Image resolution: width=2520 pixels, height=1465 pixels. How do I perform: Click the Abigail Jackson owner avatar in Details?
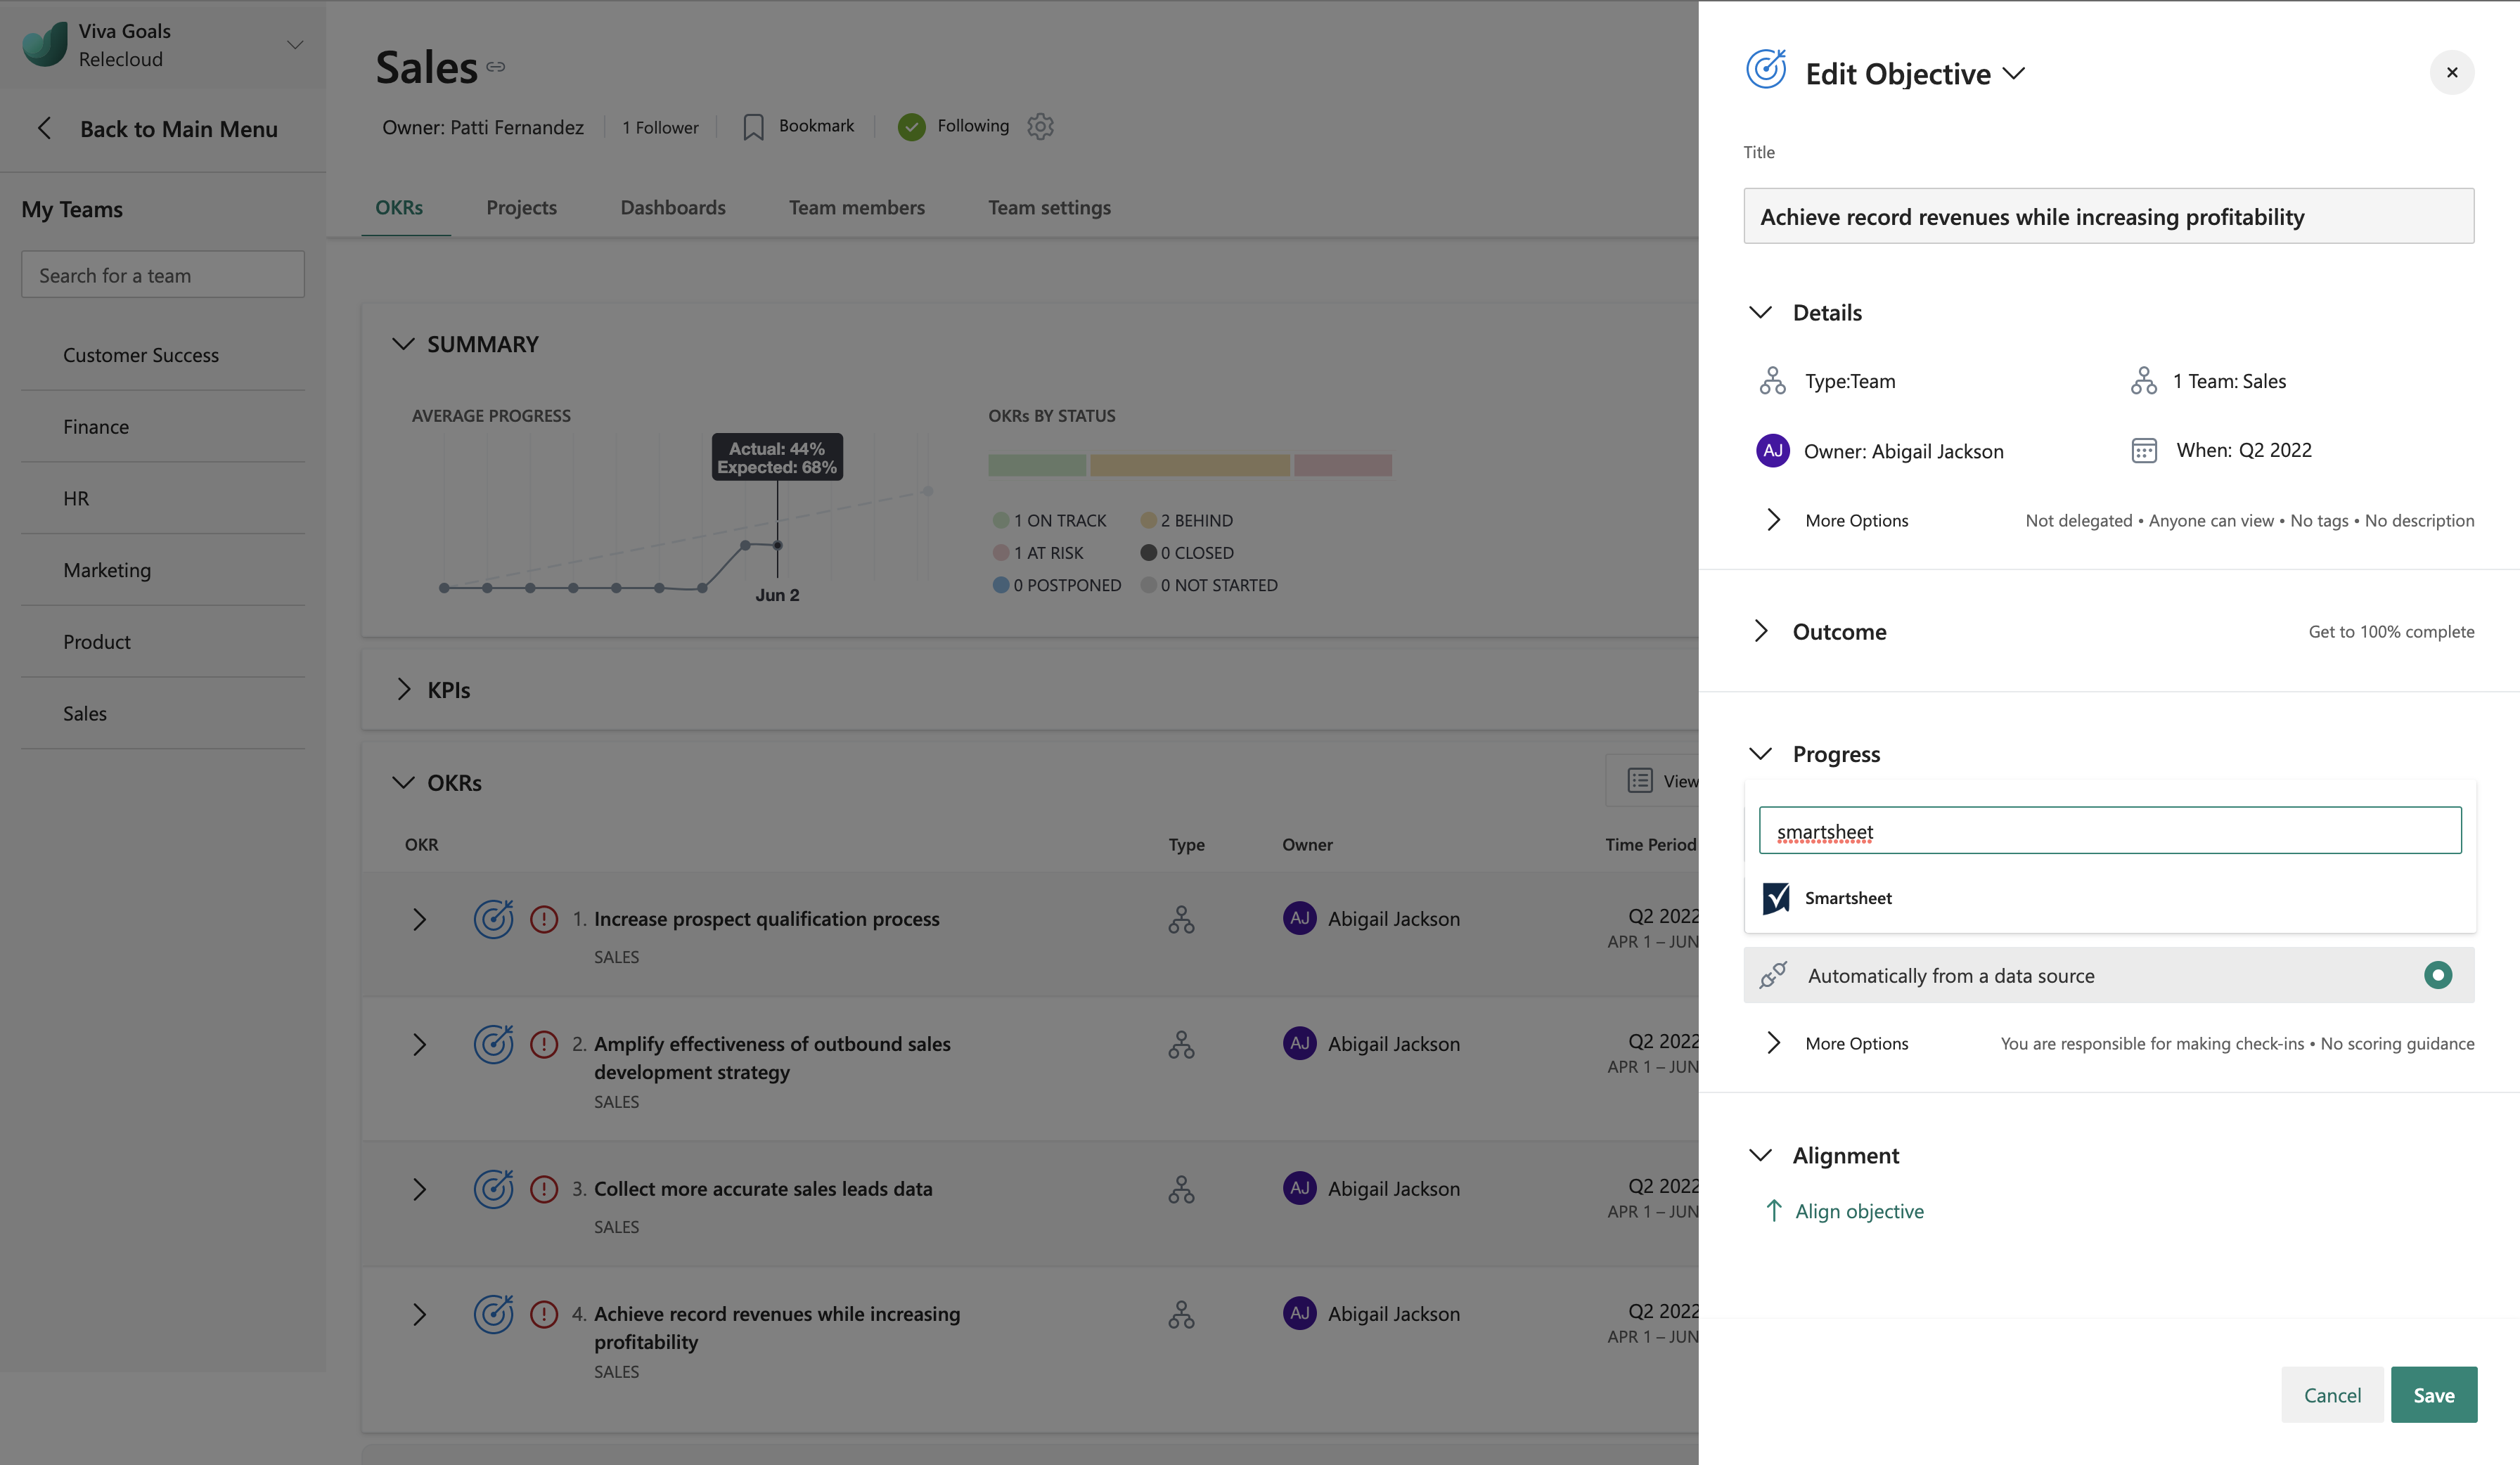point(1772,450)
